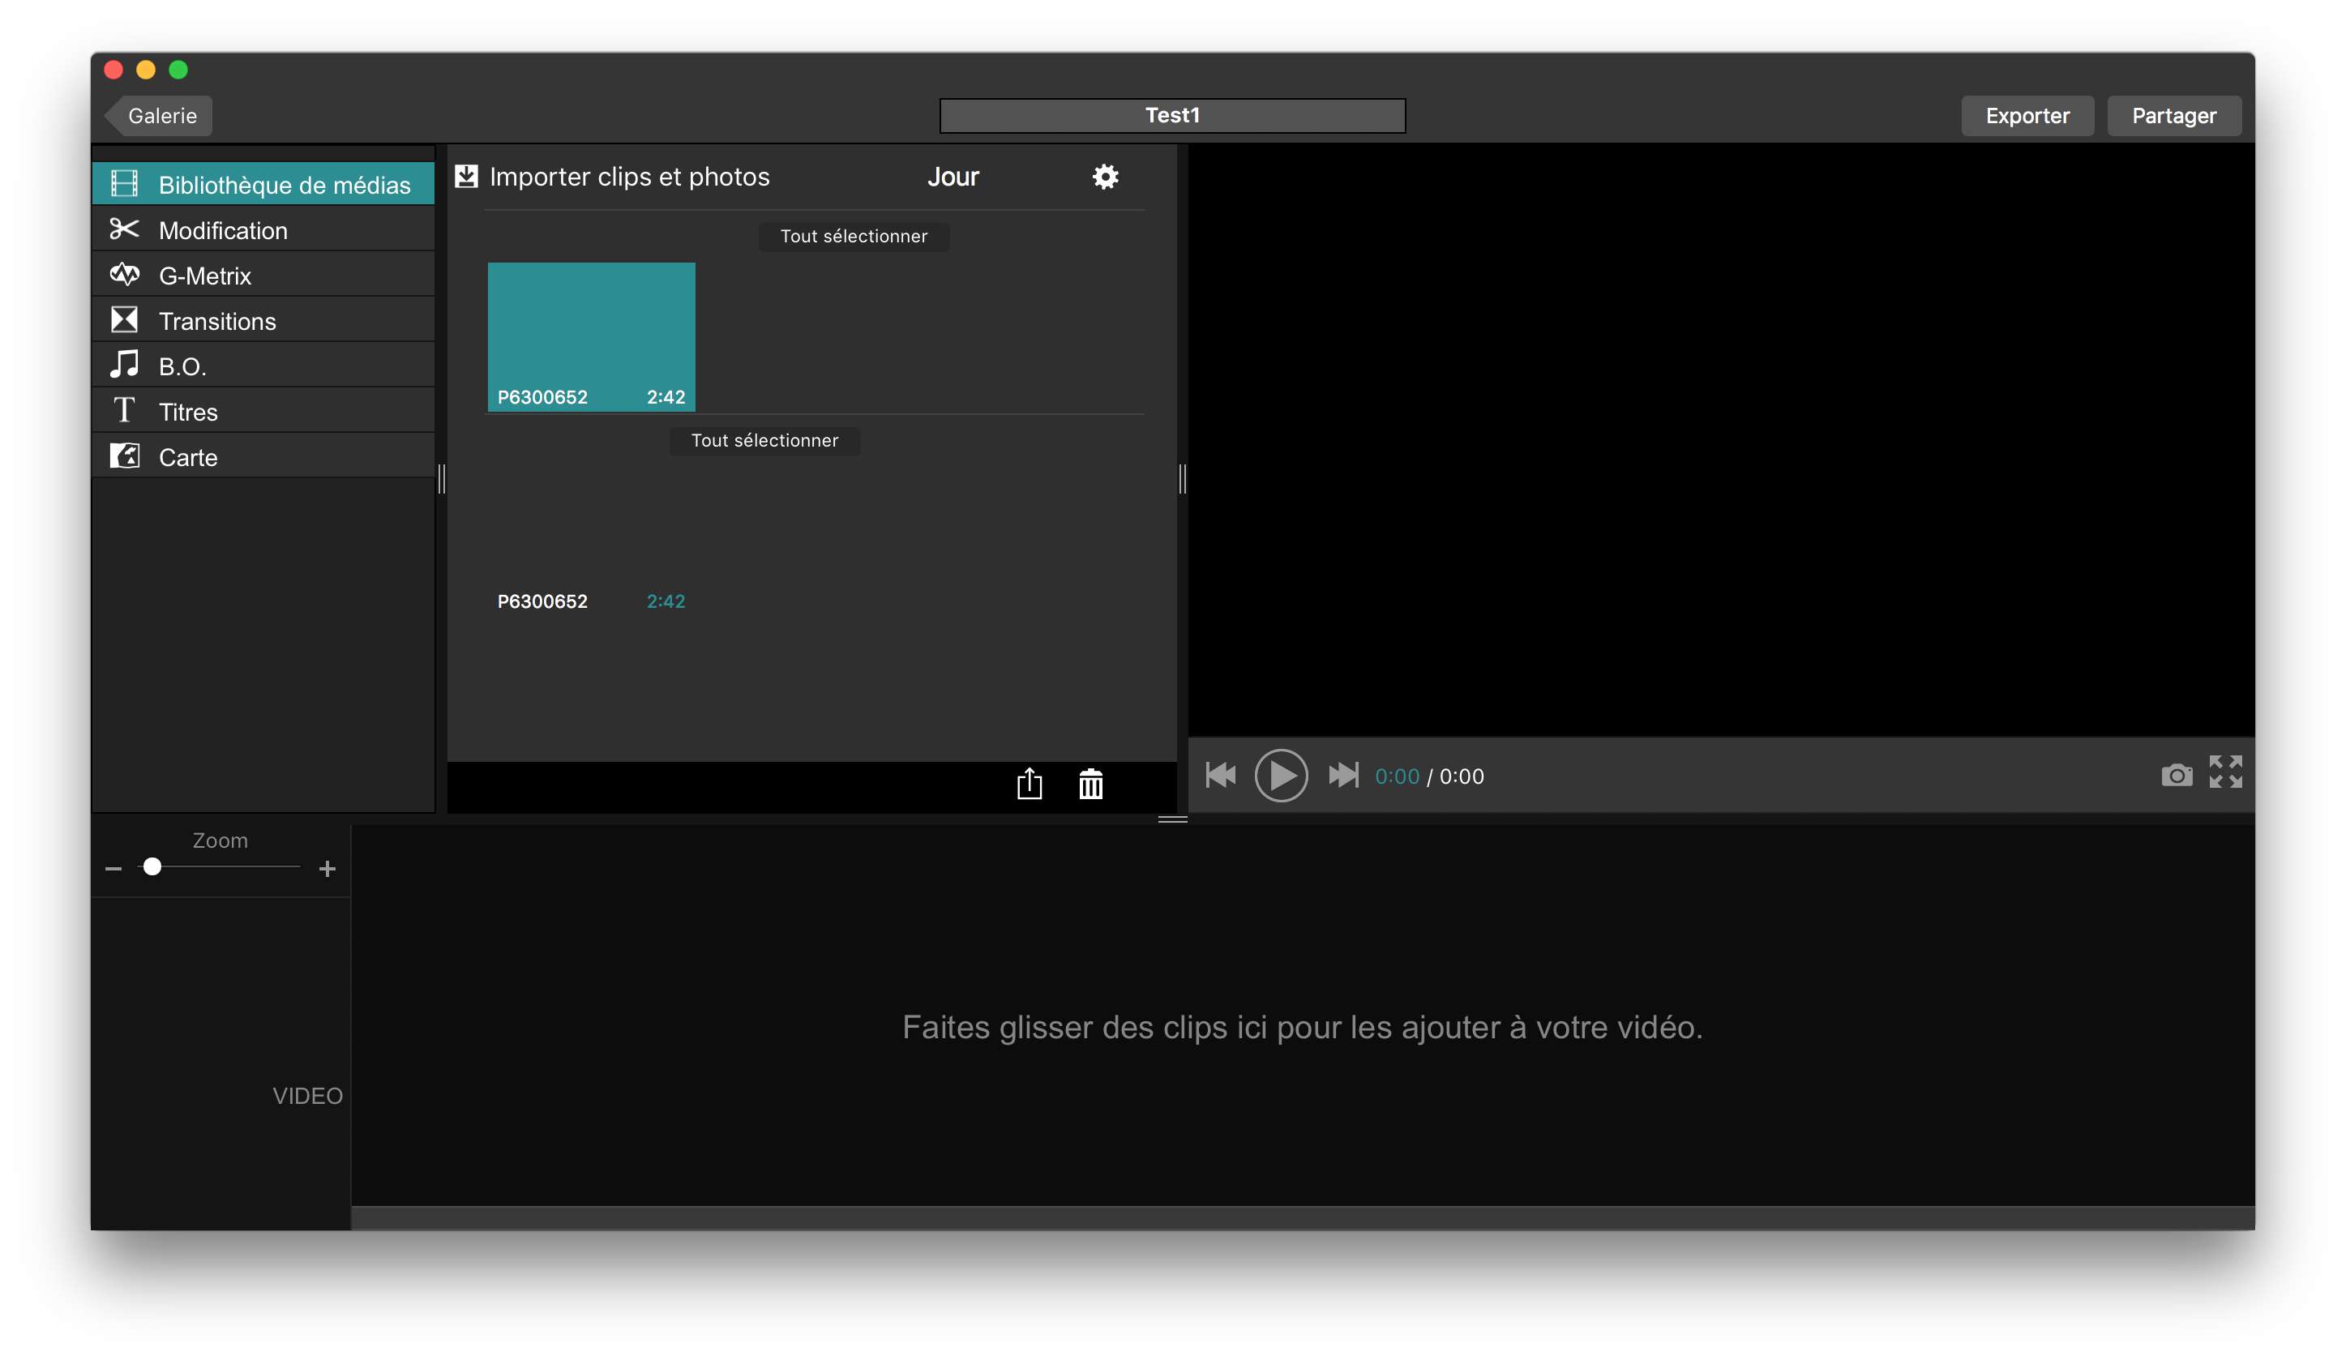
Task: Select the G-Metrix sidebar item
Action: point(263,276)
